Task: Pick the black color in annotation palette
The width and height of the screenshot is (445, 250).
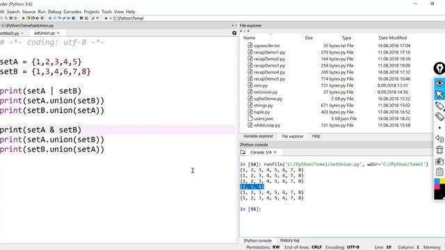Action: pyautogui.click(x=439, y=195)
